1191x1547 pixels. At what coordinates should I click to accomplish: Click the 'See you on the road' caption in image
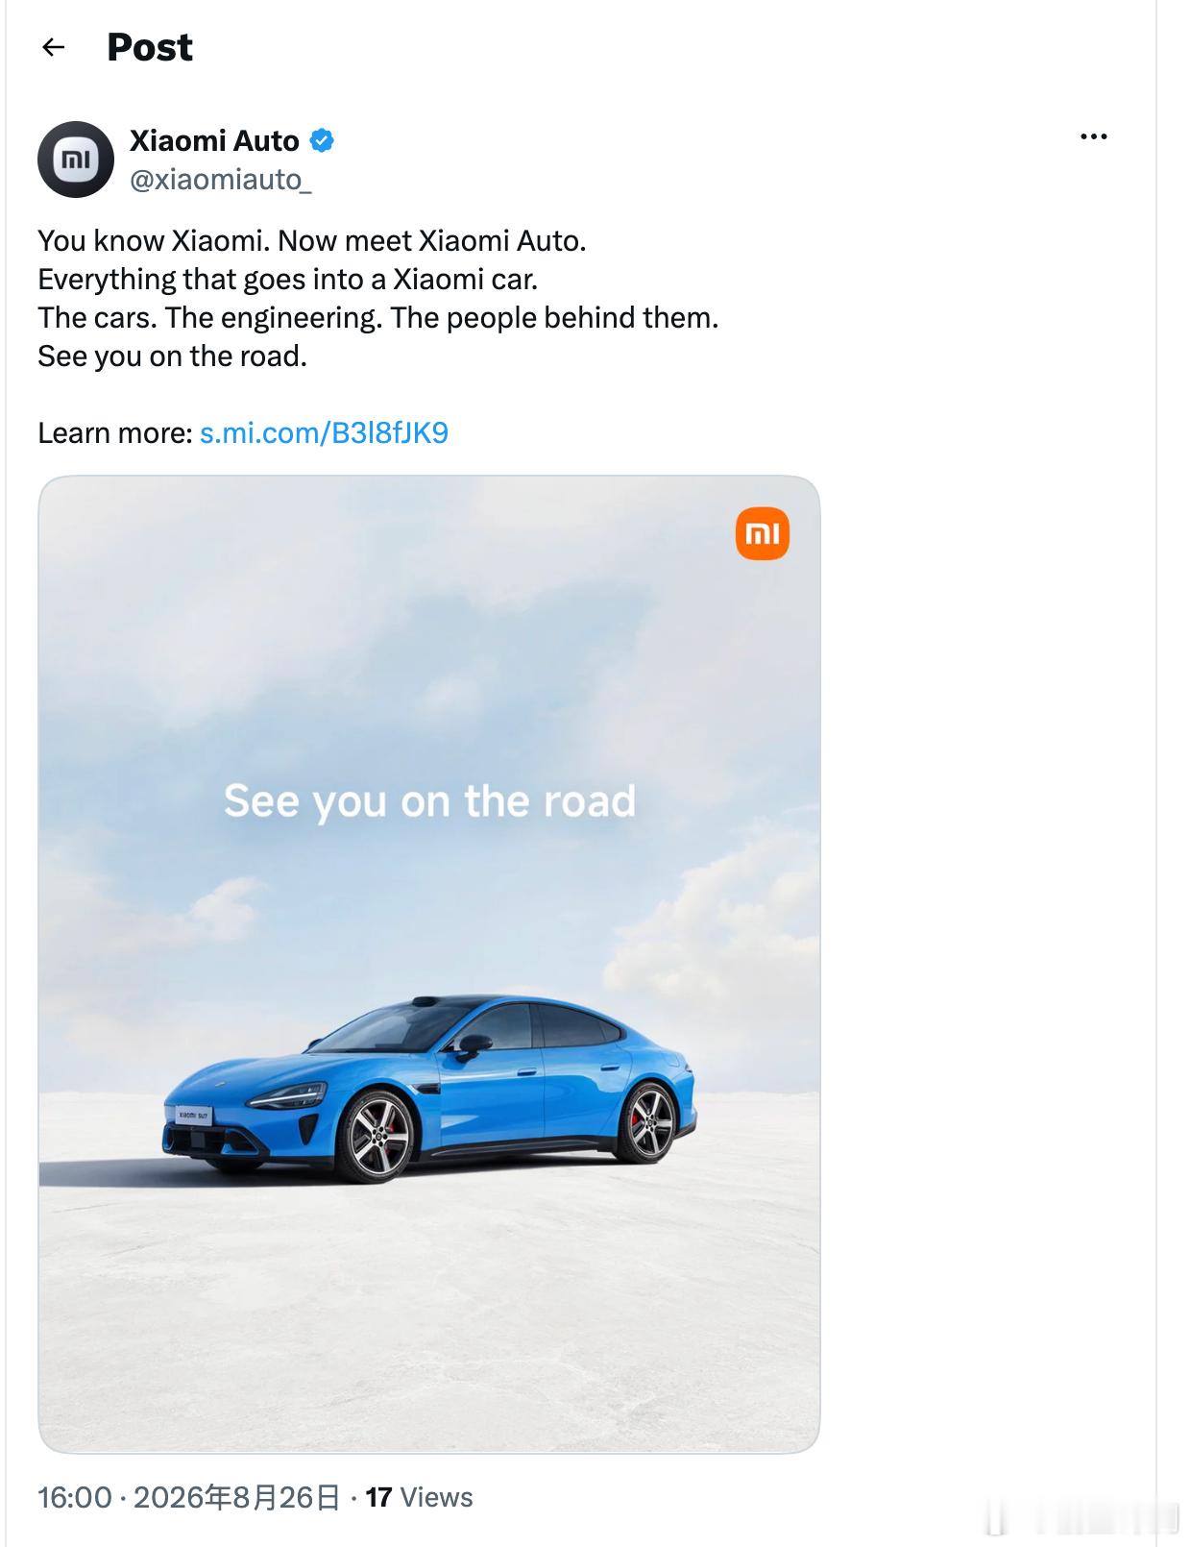pyautogui.click(x=429, y=801)
